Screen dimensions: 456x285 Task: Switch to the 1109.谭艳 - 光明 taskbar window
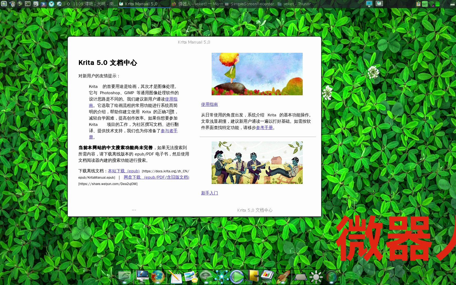[92, 4]
